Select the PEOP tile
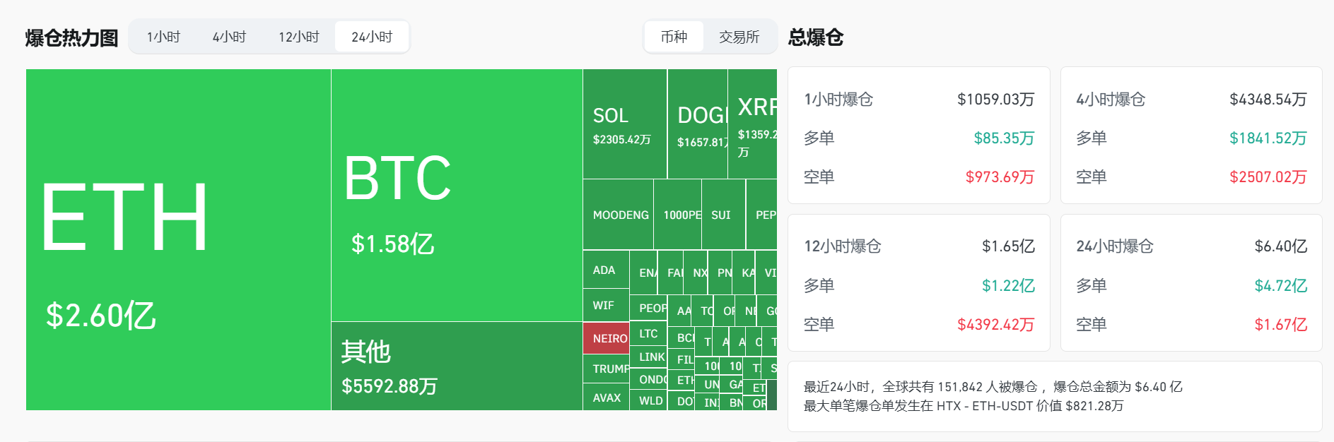This screenshot has width=1334, height=442. (x=648, y=308)
